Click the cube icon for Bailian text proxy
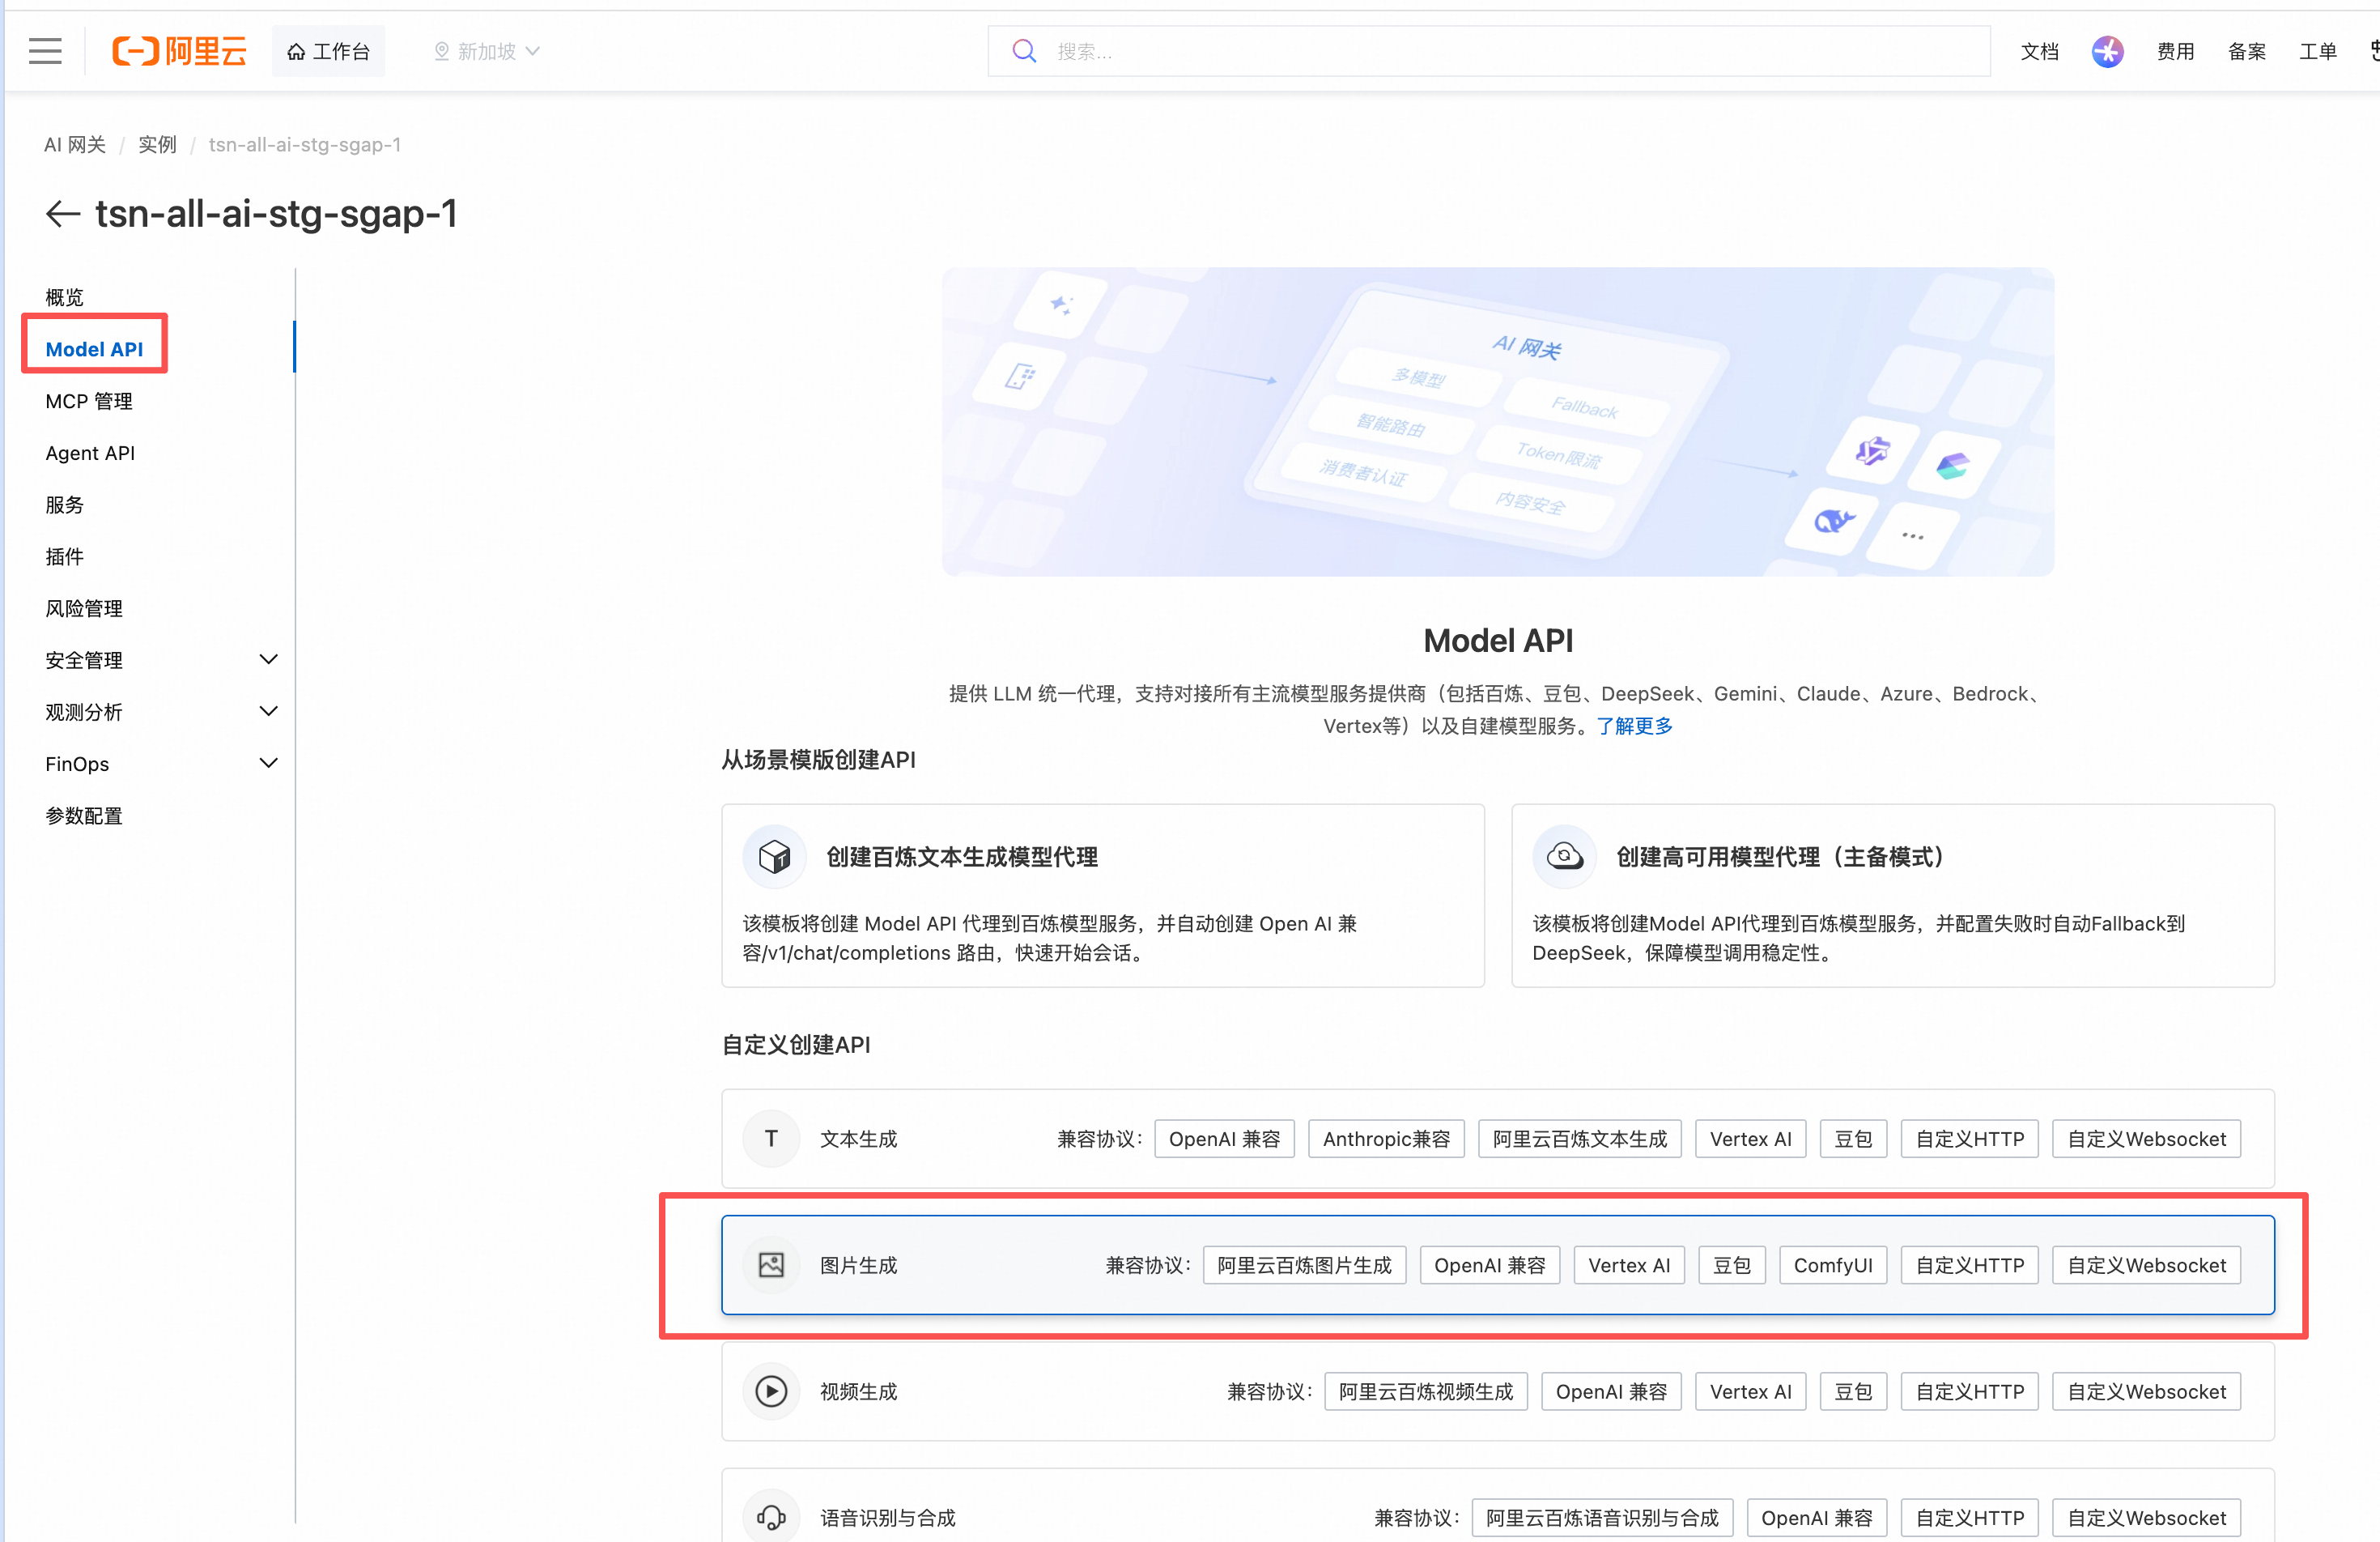 coord(774,857)
